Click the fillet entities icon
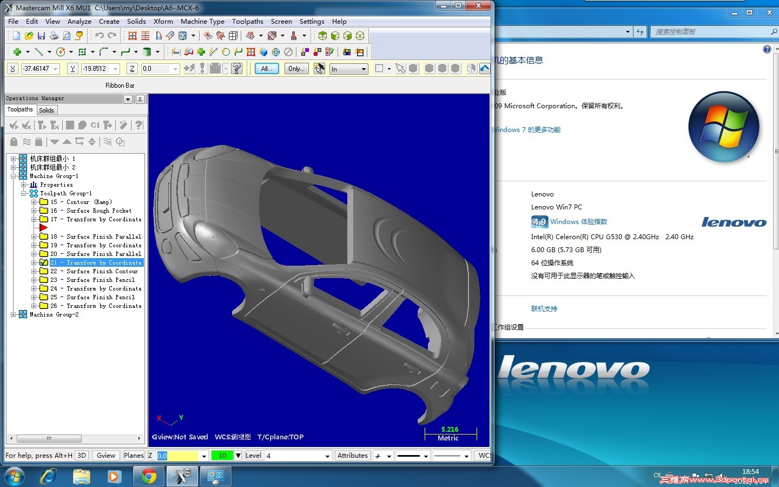 coord(104,52)
